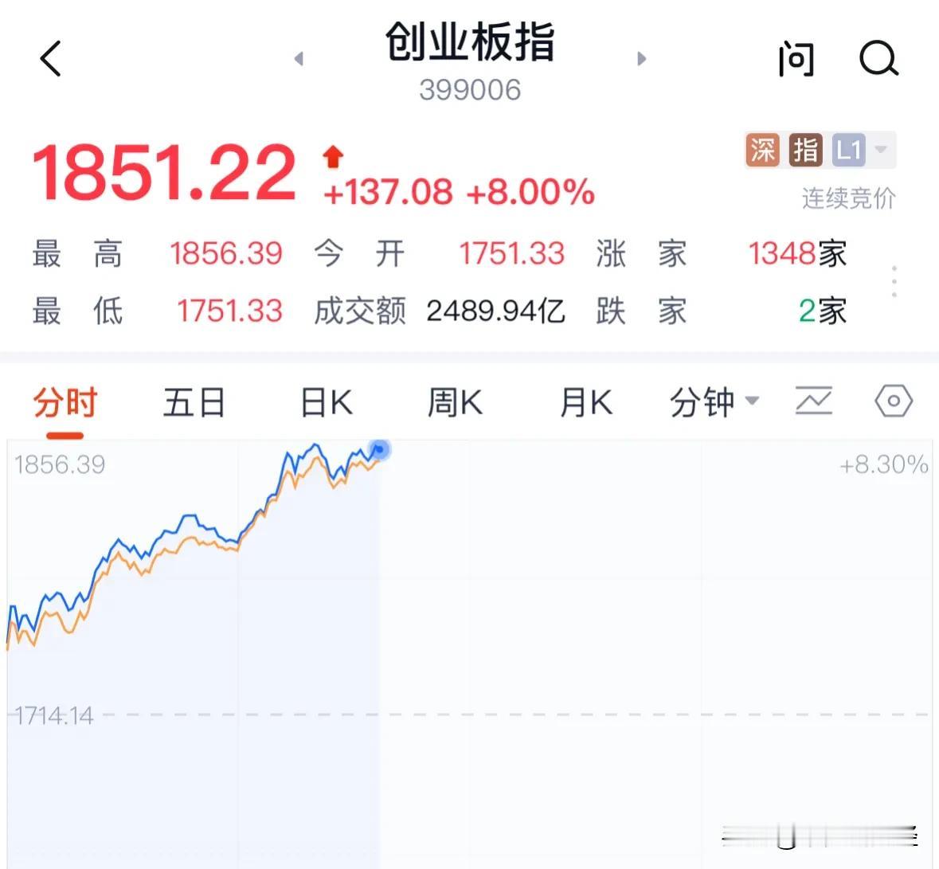Image resolution: width=939 pixels, height=869 pixels.
Task: Click the right arrow for next index
Action: click(642, 59)
